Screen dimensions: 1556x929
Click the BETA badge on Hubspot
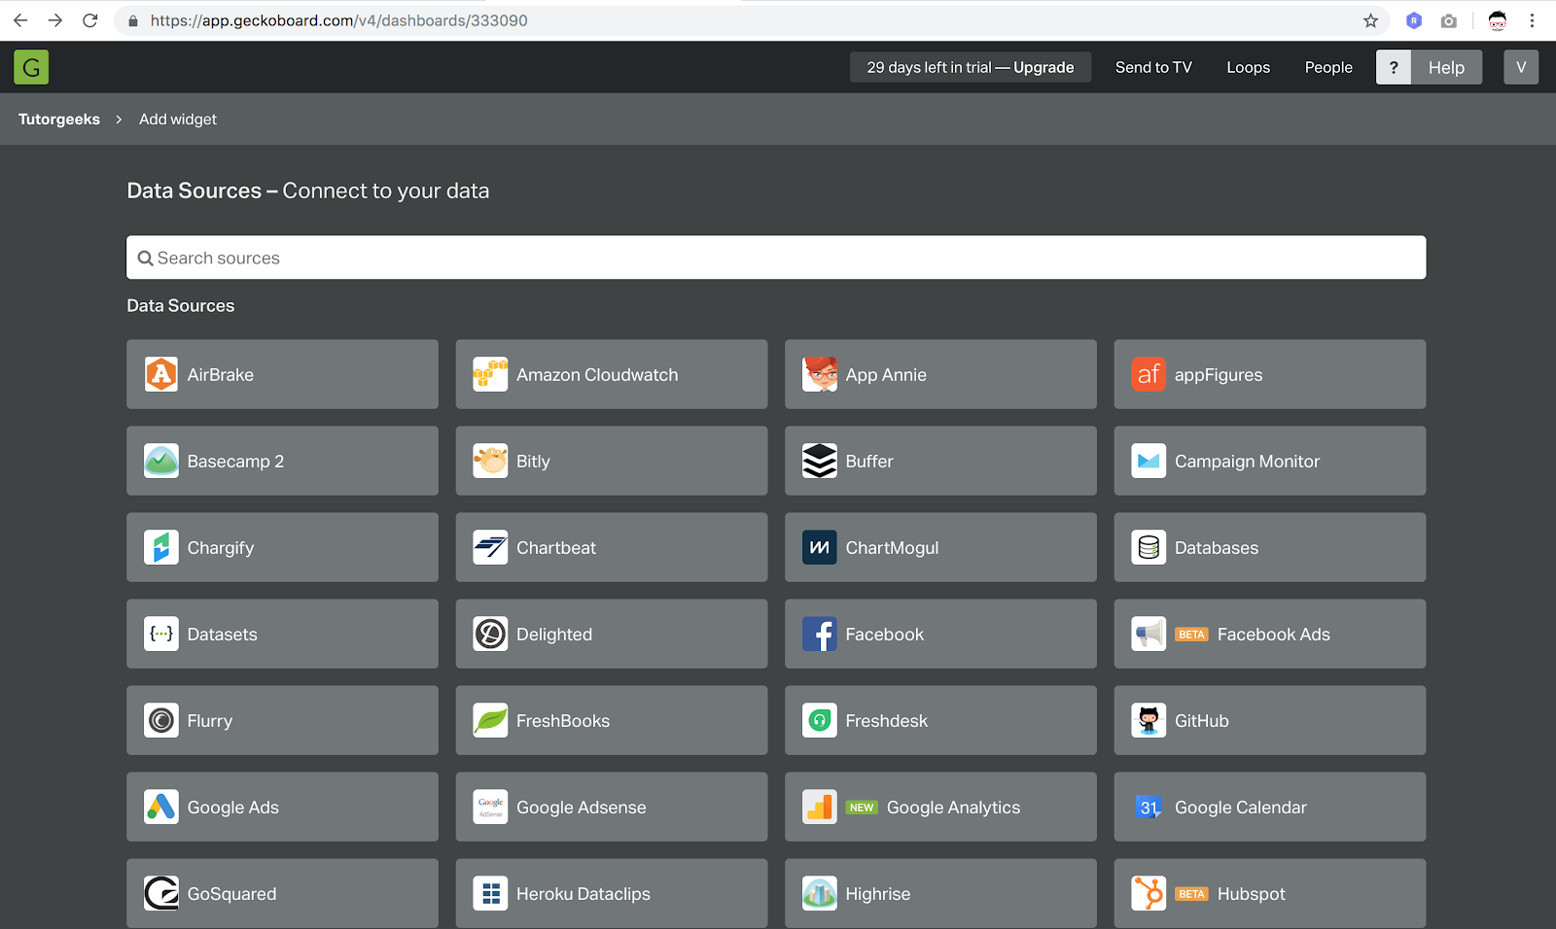point(1191,894)
